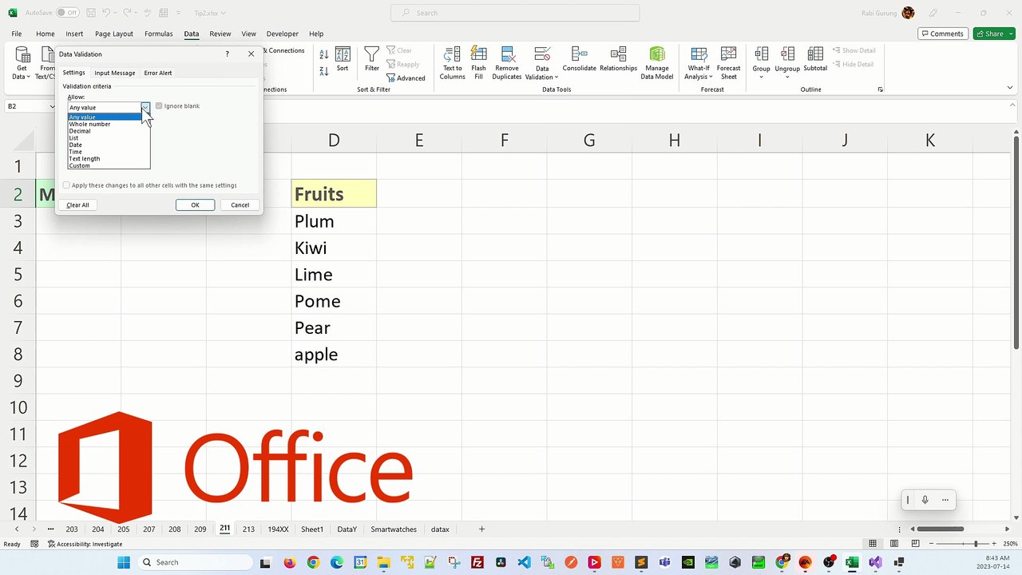
Task: Open Relationships
Action: (618, 60)
